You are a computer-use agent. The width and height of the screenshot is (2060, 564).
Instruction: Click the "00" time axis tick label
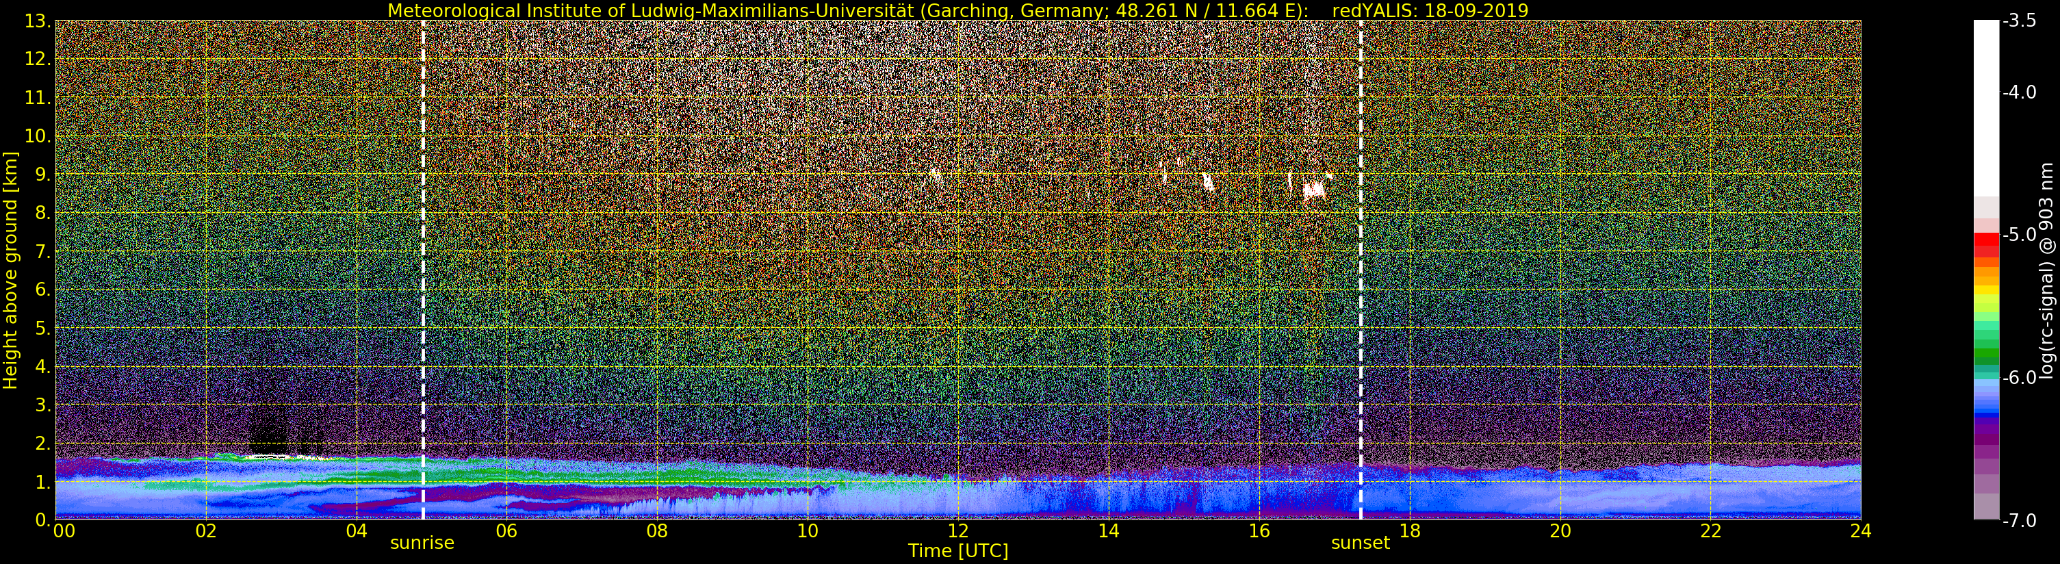(64, 531)
